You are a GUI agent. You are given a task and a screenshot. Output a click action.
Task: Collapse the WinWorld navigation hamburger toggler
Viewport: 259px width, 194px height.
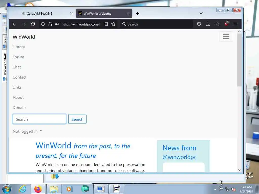click(226, 36)
